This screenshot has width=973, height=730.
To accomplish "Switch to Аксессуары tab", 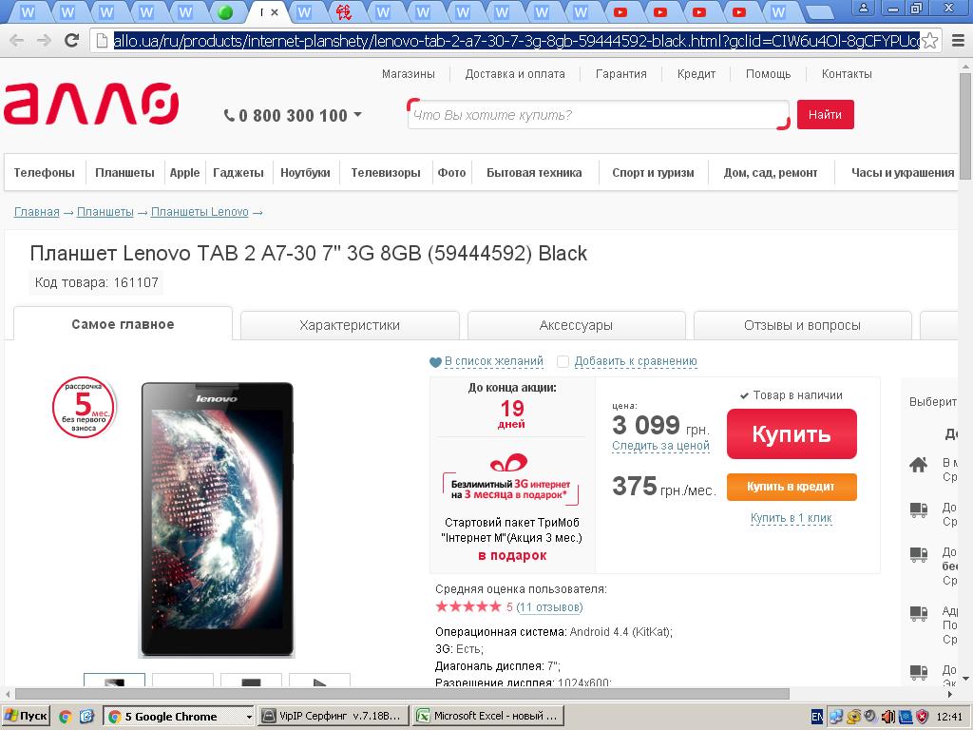I will [576, 325].
